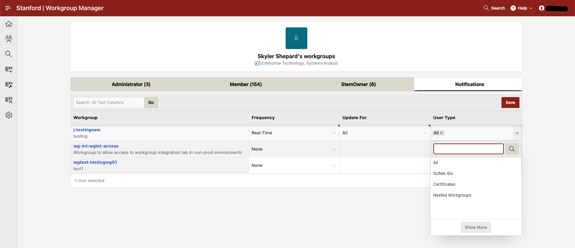Choose Nested Workgroups option
The width and height of the screenshot is (575, 248).
coord(476,195)
